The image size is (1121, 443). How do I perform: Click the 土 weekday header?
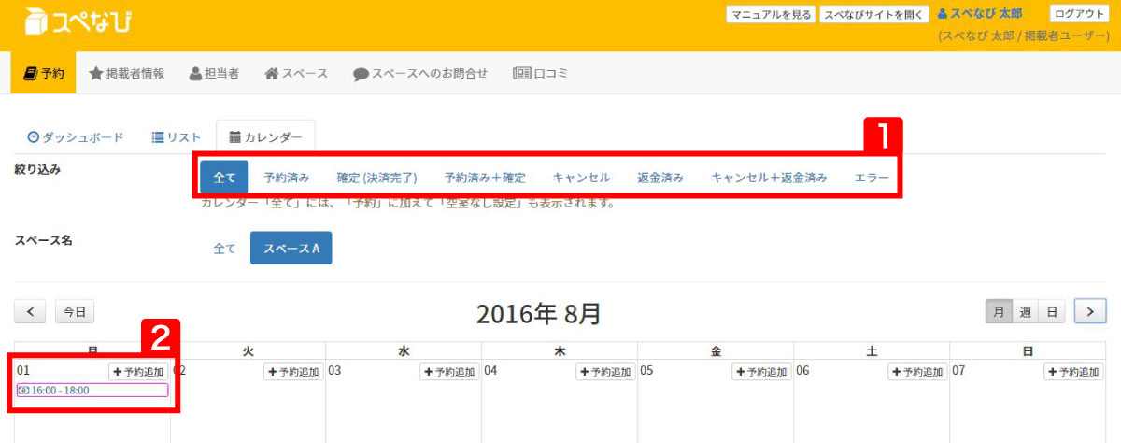[873, 351]
